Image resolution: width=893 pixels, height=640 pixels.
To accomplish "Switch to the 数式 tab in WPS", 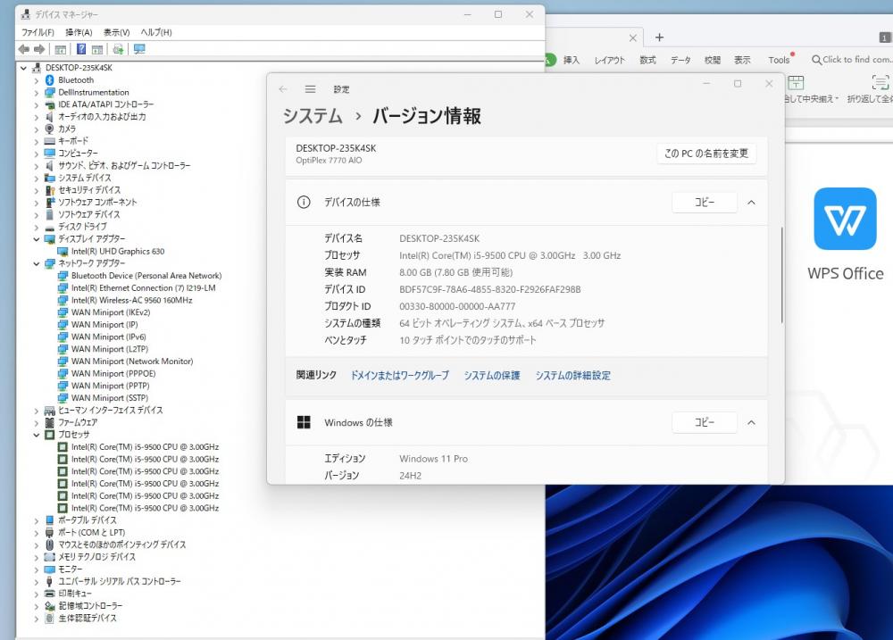I will pos(647,60).
